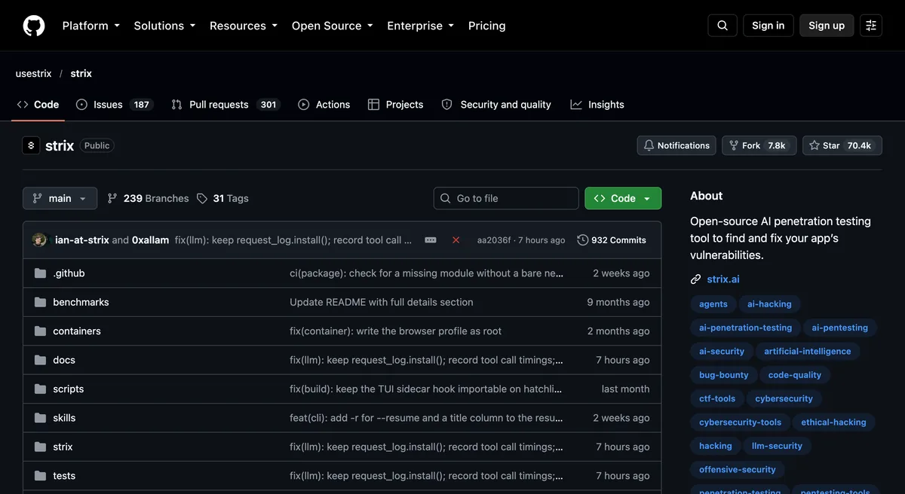Click the .github folder icon

[x=40, y=273]
